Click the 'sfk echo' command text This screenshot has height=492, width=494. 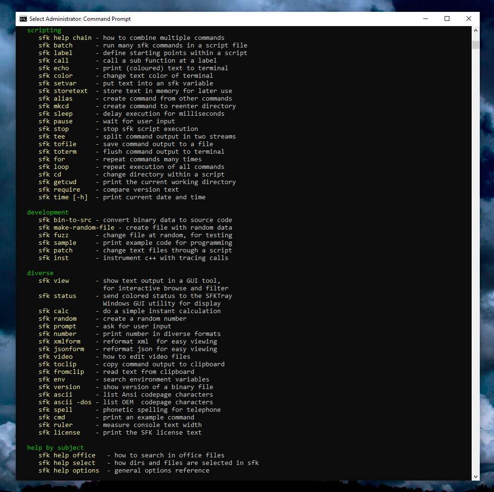54,68
